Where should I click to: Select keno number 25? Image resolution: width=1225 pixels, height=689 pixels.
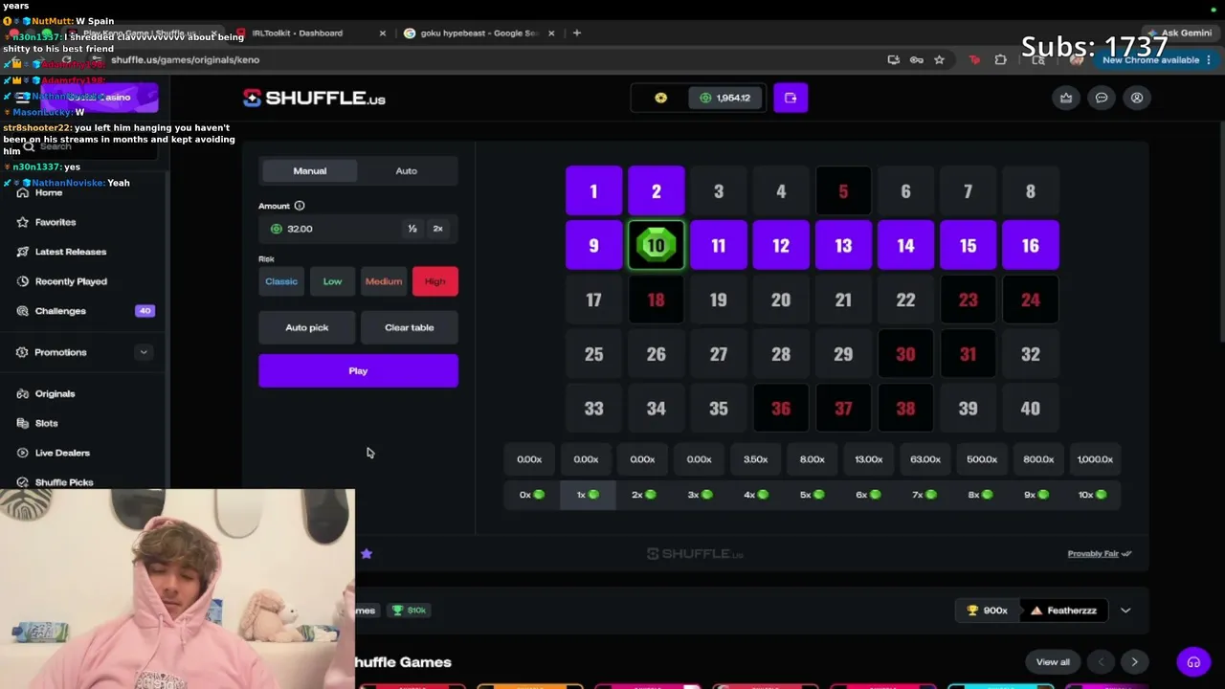593,354
